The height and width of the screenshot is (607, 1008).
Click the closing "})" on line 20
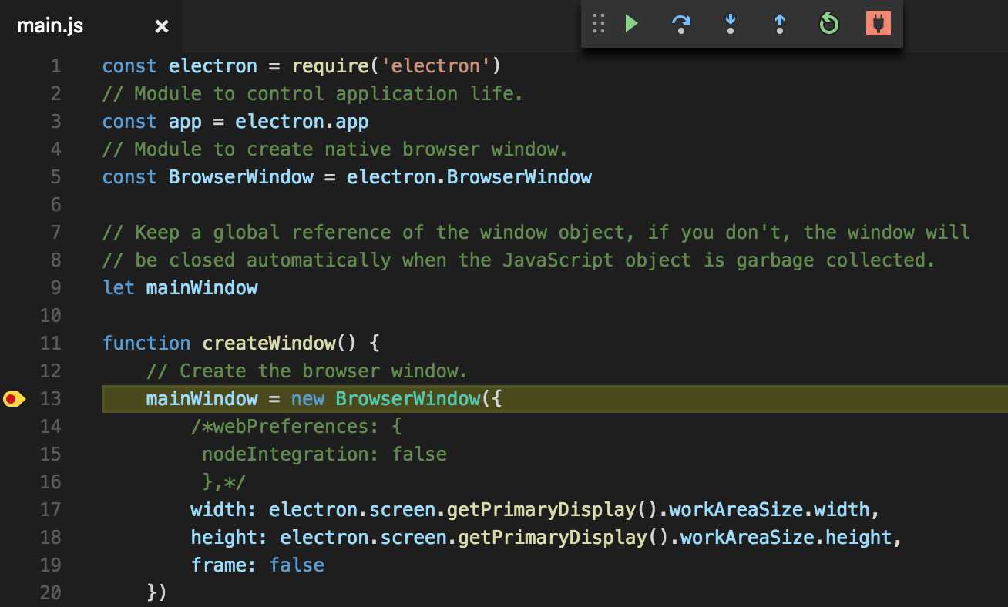(157, 593)
